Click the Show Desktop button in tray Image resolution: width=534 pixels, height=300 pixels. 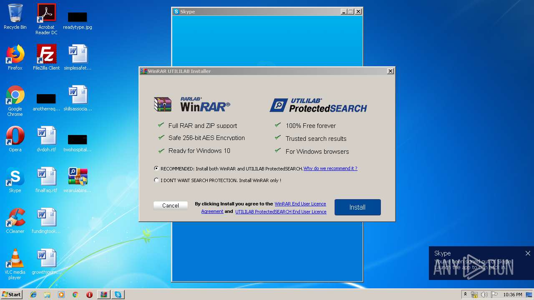(x=530, y=295)
